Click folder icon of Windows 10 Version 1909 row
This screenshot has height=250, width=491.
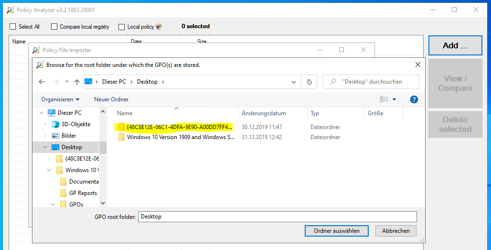click(x=121, y=137)
